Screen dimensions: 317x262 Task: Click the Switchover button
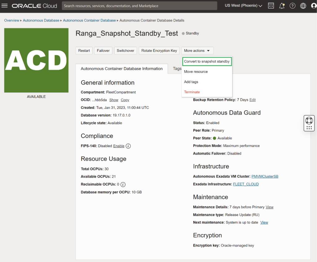pos(125,50)
